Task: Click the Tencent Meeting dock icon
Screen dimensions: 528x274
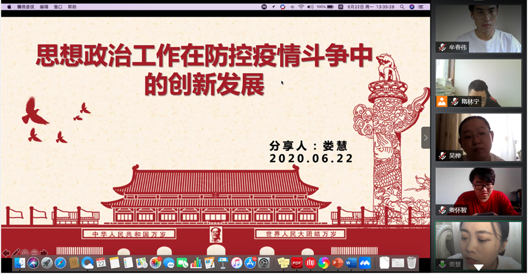Action: (x=364, y=263)
